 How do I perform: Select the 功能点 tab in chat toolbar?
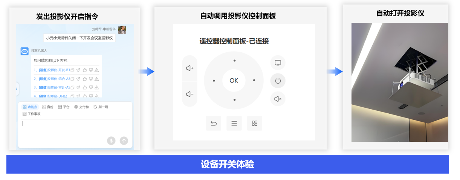30,107
